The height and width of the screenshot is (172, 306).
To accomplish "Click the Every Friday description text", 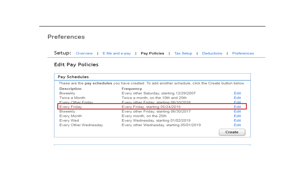I will 71,107.
